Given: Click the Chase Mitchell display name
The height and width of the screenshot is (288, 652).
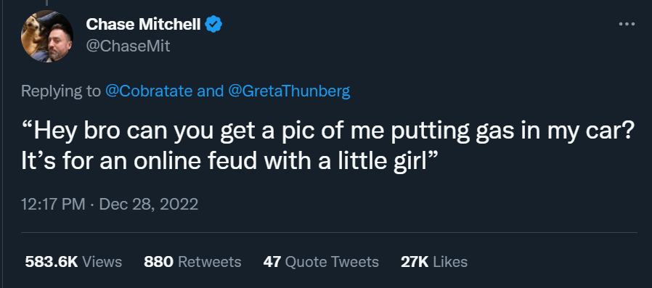Looking at the screenshot, I should [x=144, y=25].
